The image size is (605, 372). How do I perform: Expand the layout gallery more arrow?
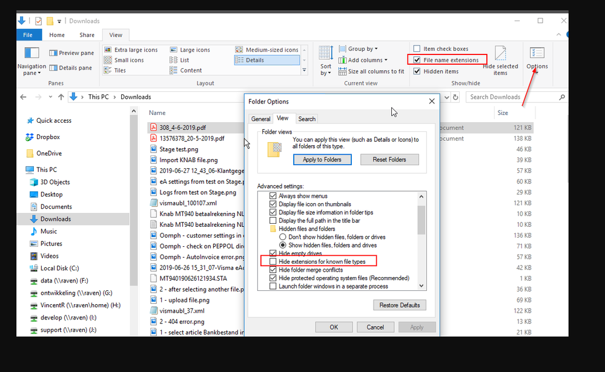point(304,70)
